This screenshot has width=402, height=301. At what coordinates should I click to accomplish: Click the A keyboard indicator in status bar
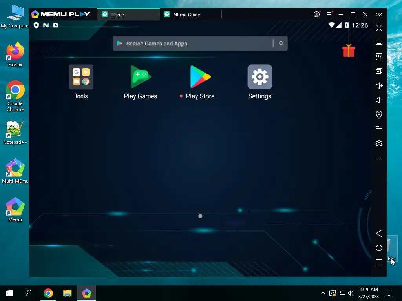click(55, 25)
